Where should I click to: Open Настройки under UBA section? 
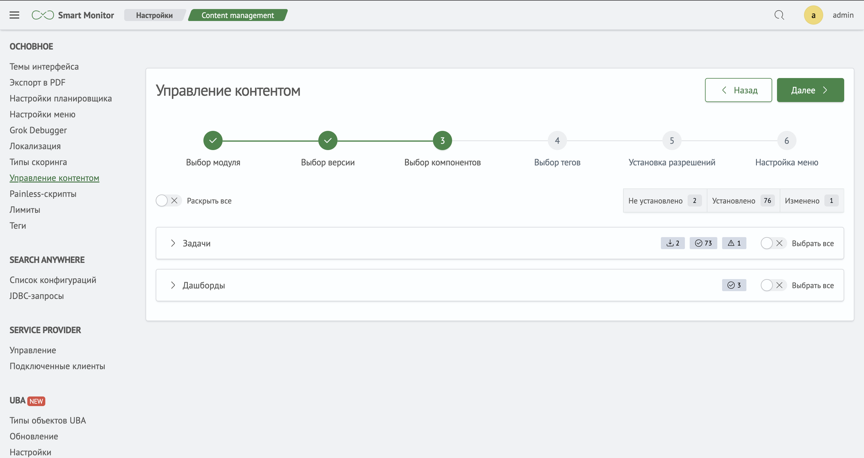tap(30, 452)
